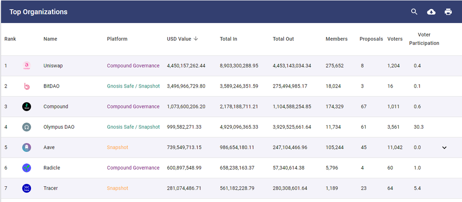Click USD value 739,549,713.15

coord(184,147)
